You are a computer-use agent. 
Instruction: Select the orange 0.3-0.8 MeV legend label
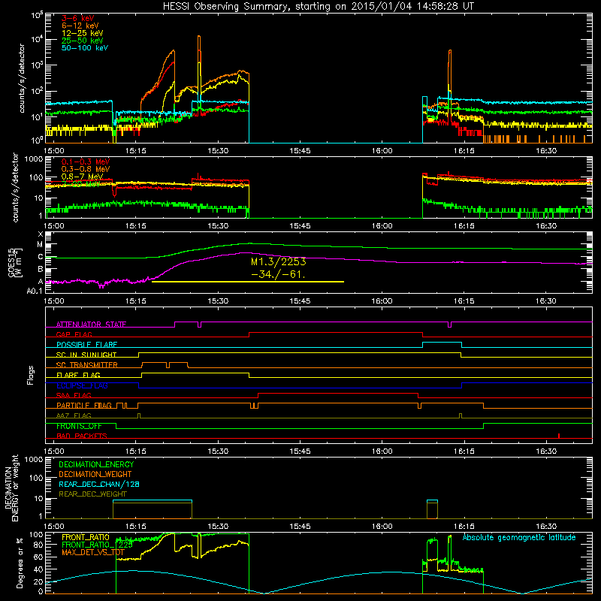click(x=86, y=170)
